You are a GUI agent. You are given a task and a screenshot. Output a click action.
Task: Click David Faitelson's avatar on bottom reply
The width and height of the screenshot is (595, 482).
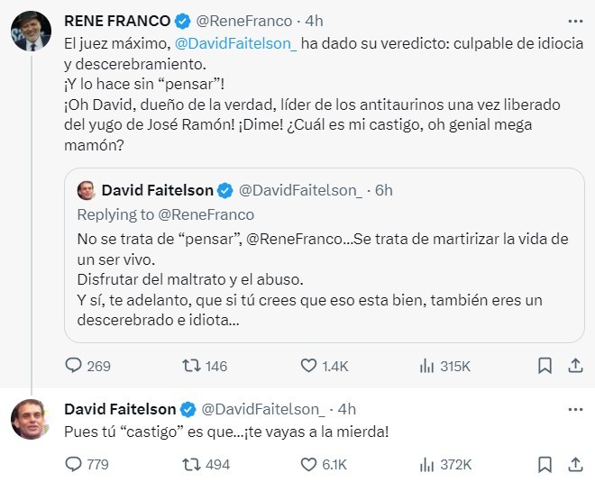(x=30, y=421)
